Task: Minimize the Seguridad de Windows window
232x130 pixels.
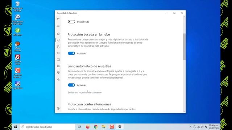Action: click(x=167, y=13)
